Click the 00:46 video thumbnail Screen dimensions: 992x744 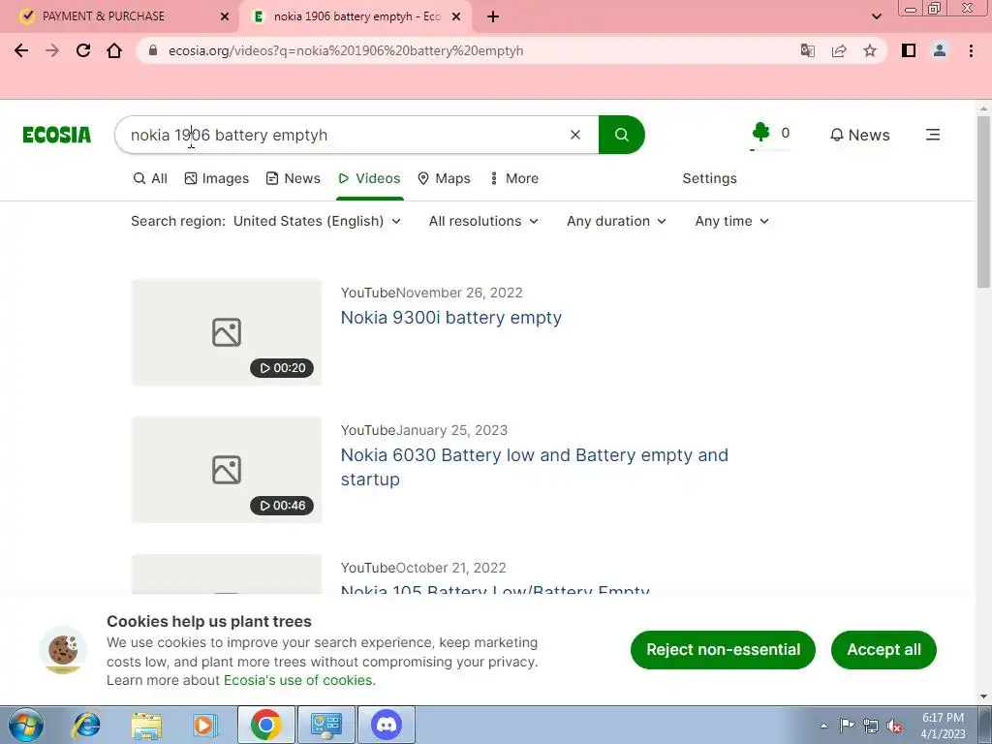pos(227,470)
